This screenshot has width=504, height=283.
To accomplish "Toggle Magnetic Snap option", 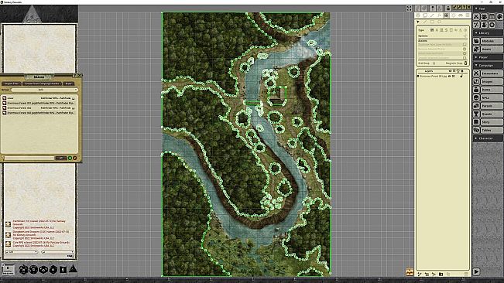I will (465, 63).
